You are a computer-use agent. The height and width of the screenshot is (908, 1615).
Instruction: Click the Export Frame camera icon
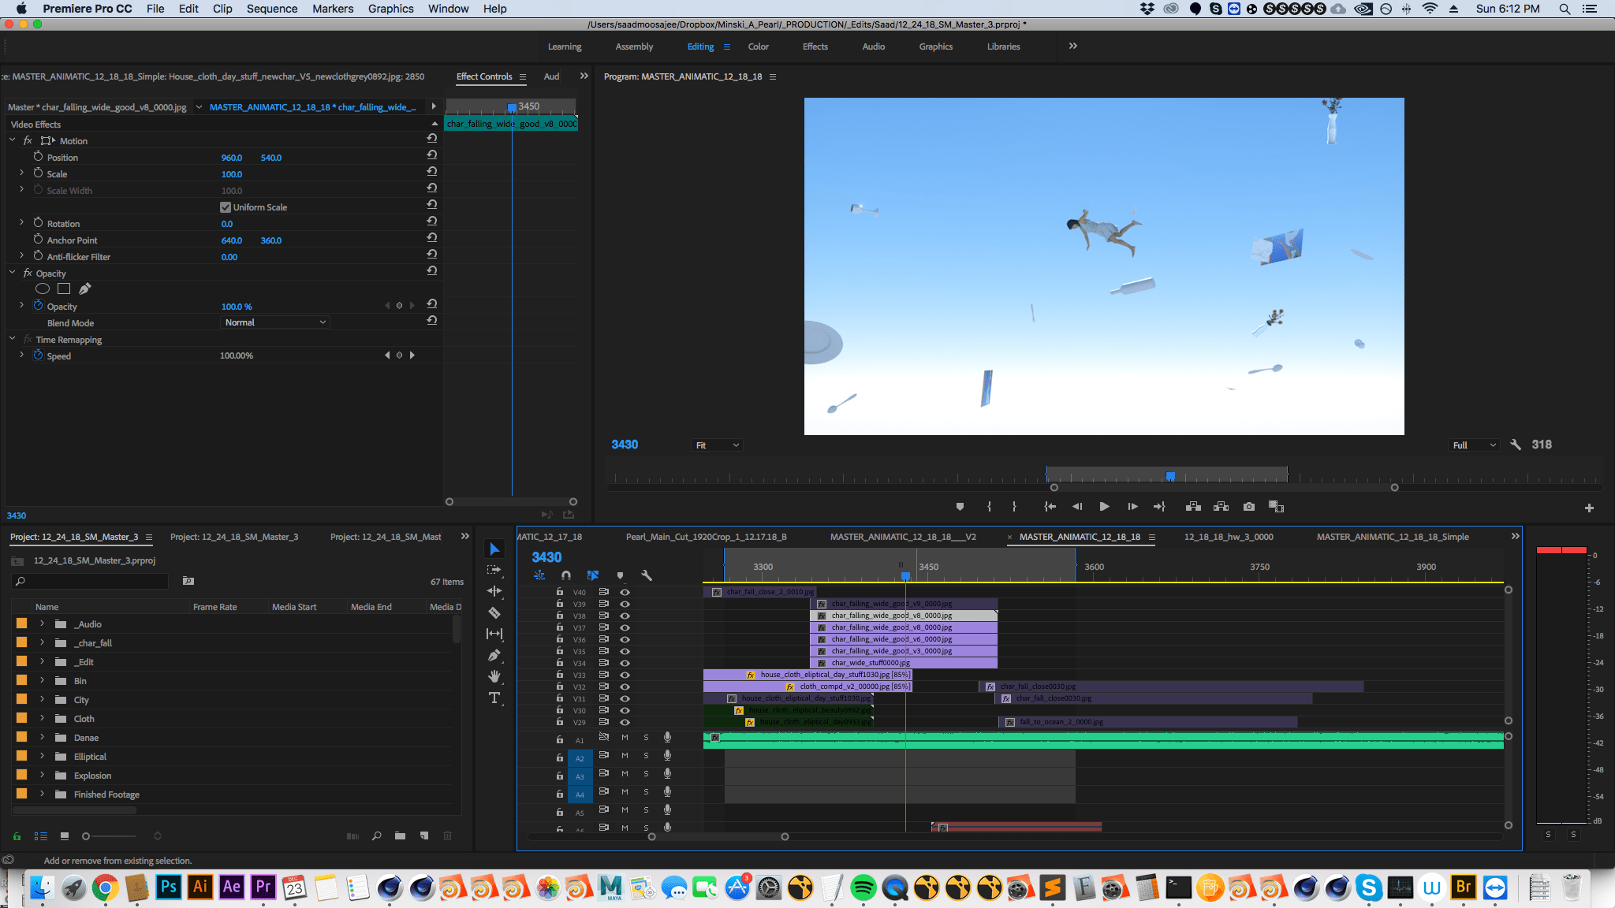coord(1248,507)
